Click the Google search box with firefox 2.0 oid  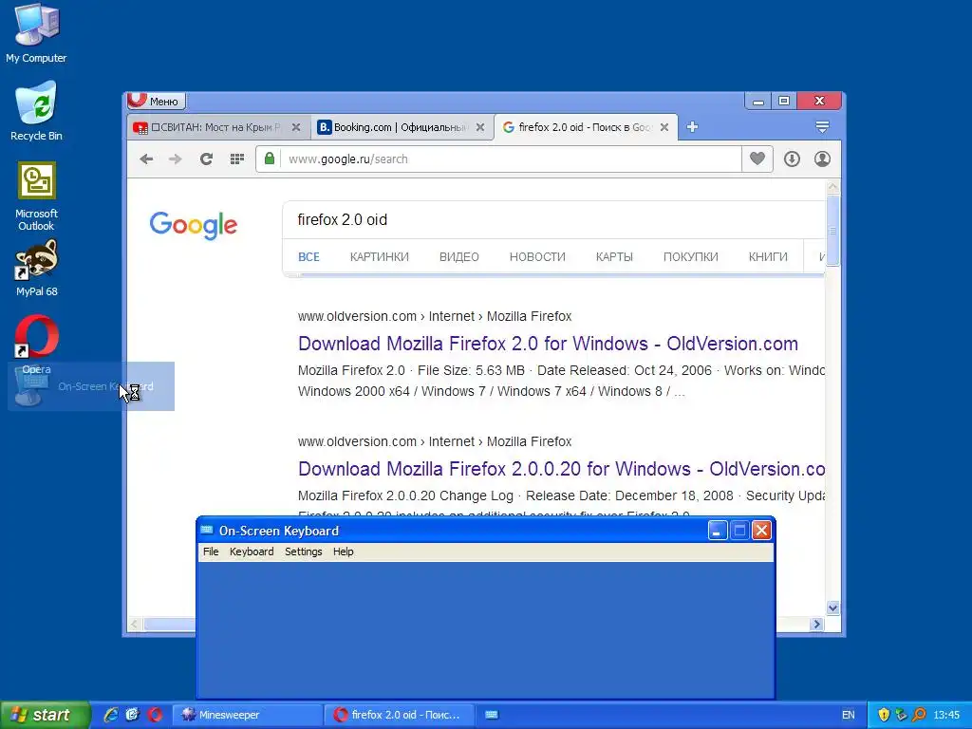553,219
